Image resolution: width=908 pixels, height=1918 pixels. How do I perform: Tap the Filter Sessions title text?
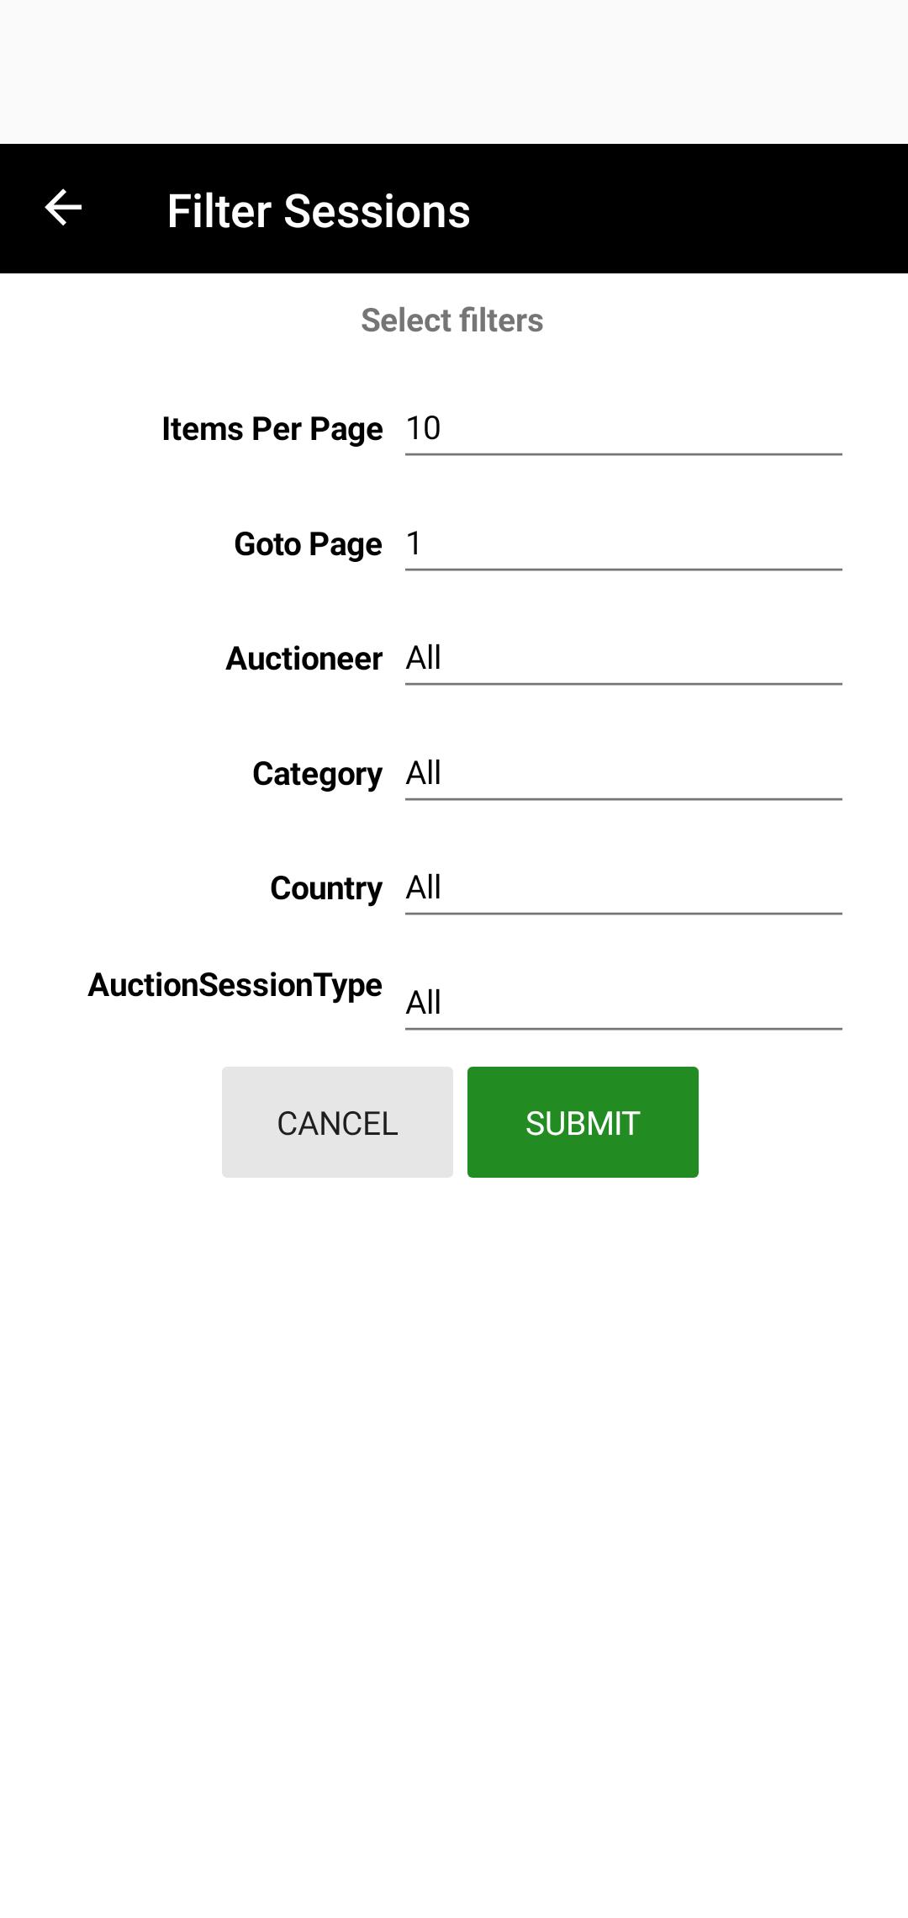coord(319,210)
